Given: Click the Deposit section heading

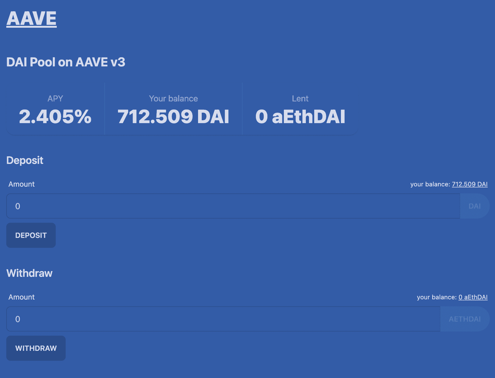Looking at the screenshot, I should tap(25, 160).
